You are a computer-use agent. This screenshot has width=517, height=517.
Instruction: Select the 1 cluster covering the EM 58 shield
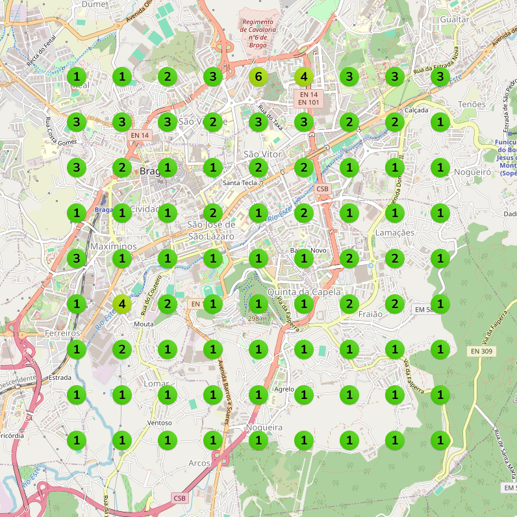440,304
